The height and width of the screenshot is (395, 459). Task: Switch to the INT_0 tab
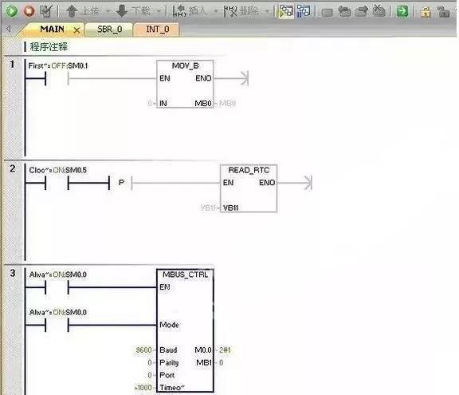(x=158, y=30)
